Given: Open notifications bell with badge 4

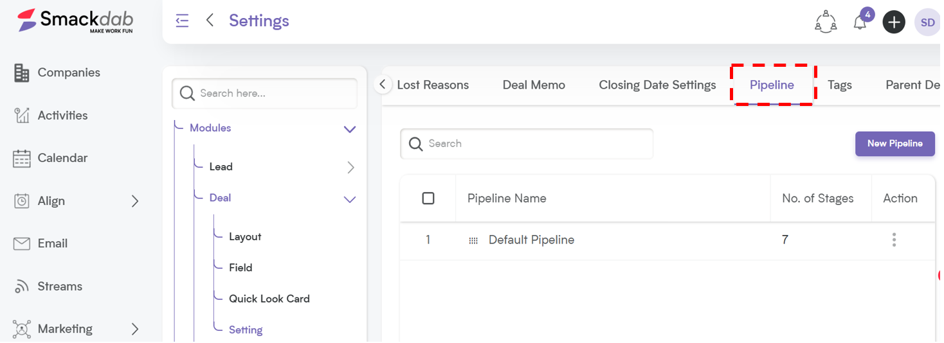Looking at the screenshot, I should point(860,22).
